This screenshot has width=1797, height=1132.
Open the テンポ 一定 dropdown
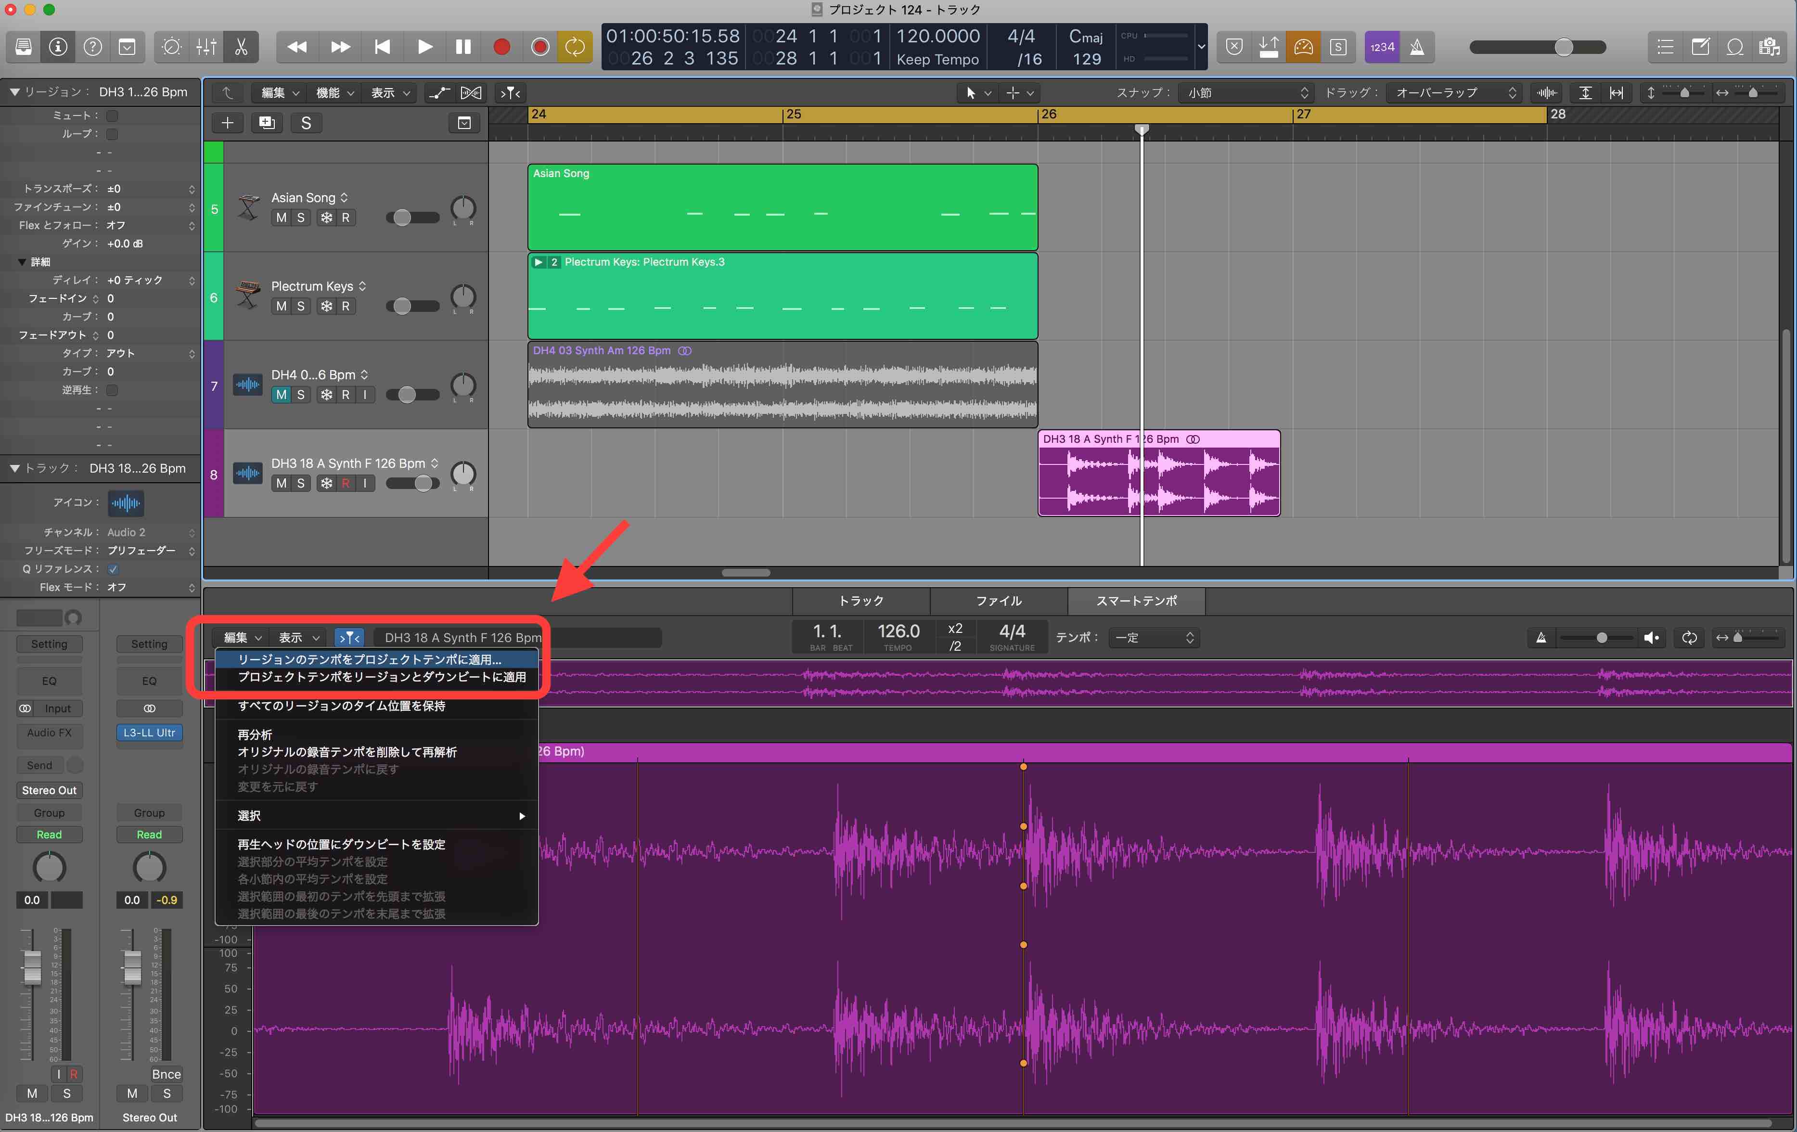1154,637
